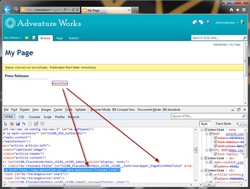Image resolution: width=250 pixels, height=189 pixels.
Task: Click the page content vertical scrollbar
Action: pos(245,61)
